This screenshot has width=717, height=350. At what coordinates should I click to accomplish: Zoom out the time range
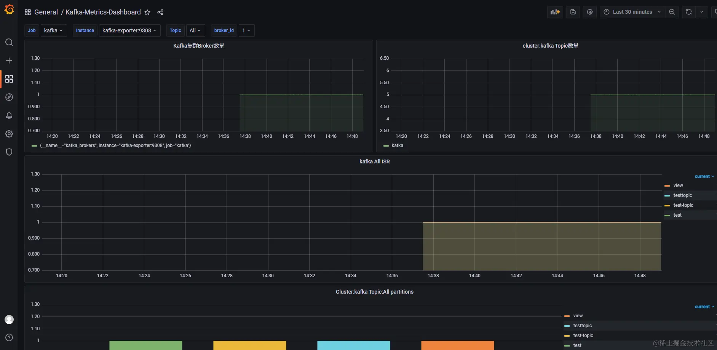(x=672, y=12)
